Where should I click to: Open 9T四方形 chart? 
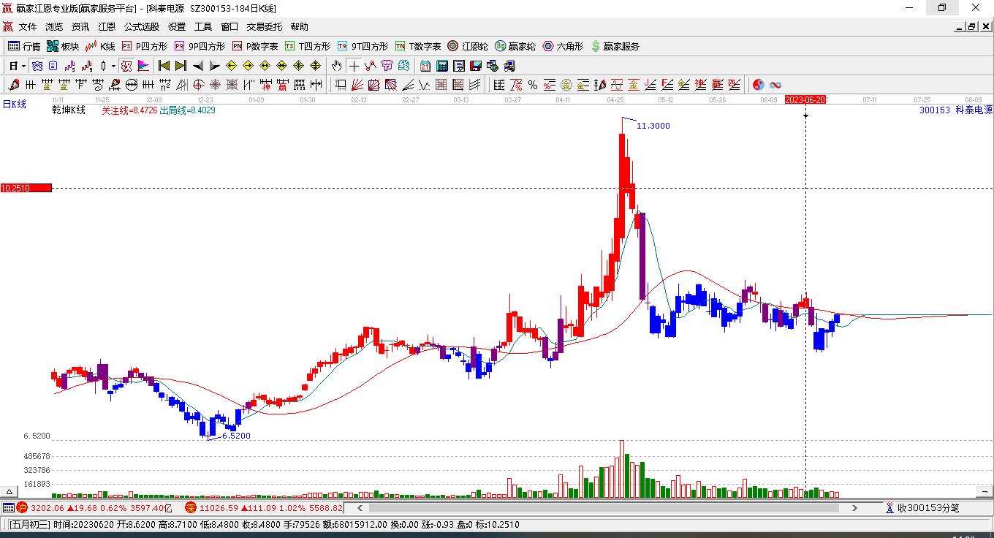point(363,46)
